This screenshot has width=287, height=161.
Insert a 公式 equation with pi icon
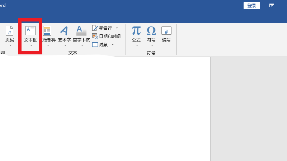[x=136, y=31]
